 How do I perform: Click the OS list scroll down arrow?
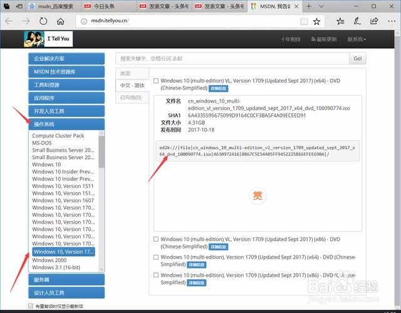click(x=102, y=269)
